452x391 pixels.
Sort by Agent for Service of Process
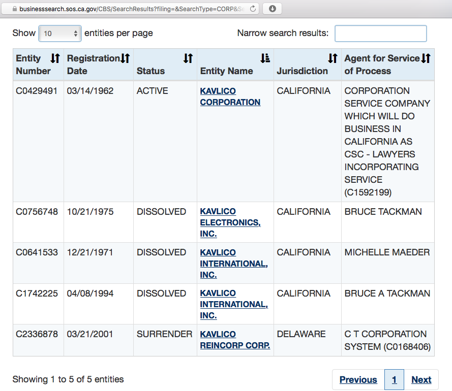pos(426,59)
